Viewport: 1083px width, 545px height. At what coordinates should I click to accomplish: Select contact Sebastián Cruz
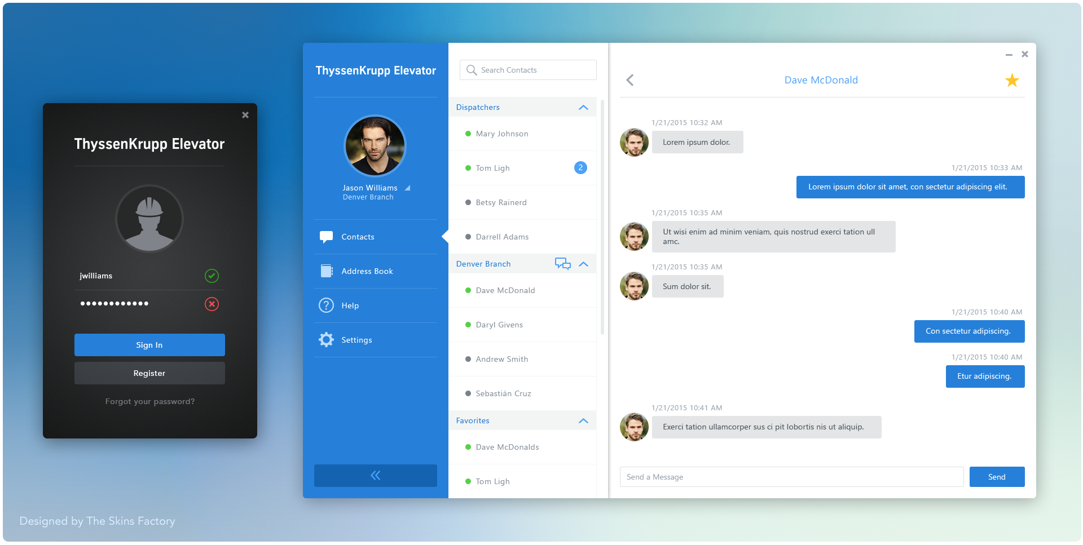click(522, 393)
